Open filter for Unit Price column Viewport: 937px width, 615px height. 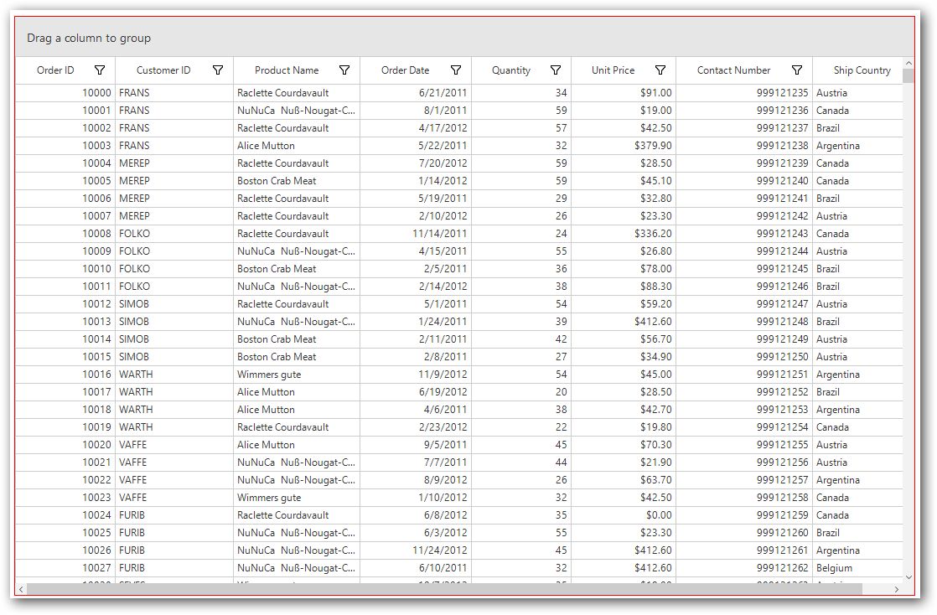click(x=660, y=70)
